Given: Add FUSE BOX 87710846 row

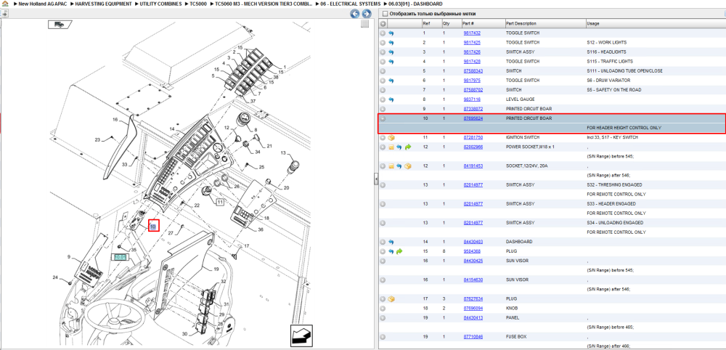Looking at the screenshot, I should point(383,337).
